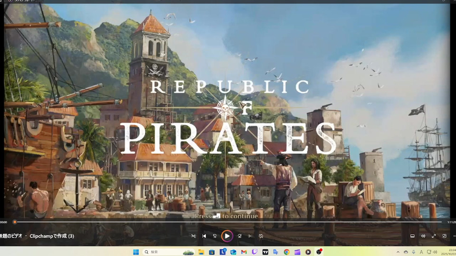
Task: Go to the previous track
Action: 204,236
